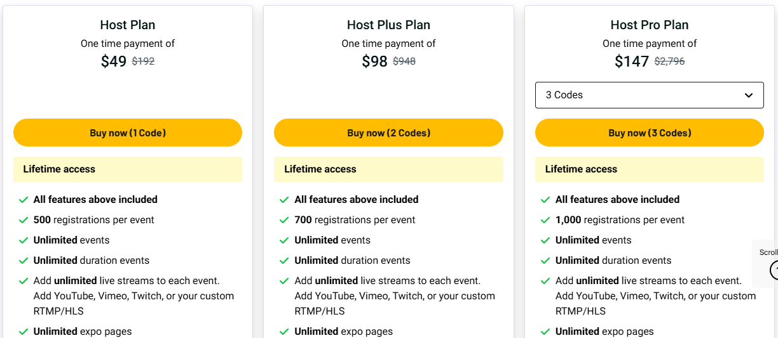Click checkmark by Host Pro Unlimited expo pages
The height and width of the screenshot is (338, 778).
coord(545,332)
